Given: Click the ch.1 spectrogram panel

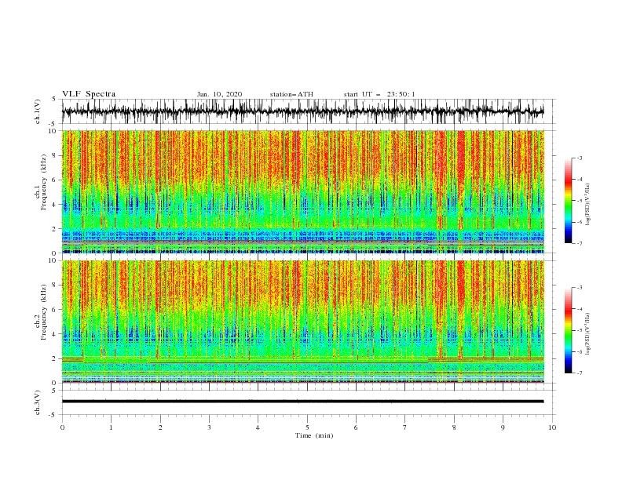Looking at the screenshot, I should tap(303, 191).
